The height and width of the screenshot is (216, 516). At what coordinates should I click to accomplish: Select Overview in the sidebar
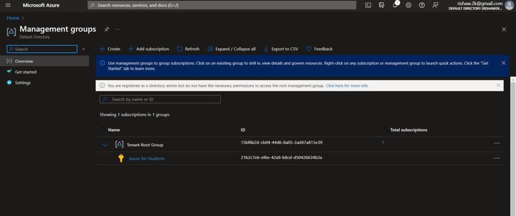point(44,61)
